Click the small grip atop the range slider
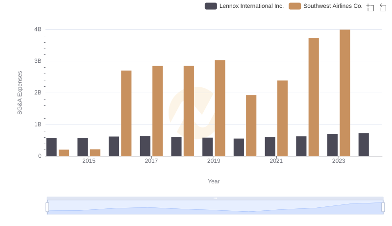392x226 pixels. tap(215, 198)
